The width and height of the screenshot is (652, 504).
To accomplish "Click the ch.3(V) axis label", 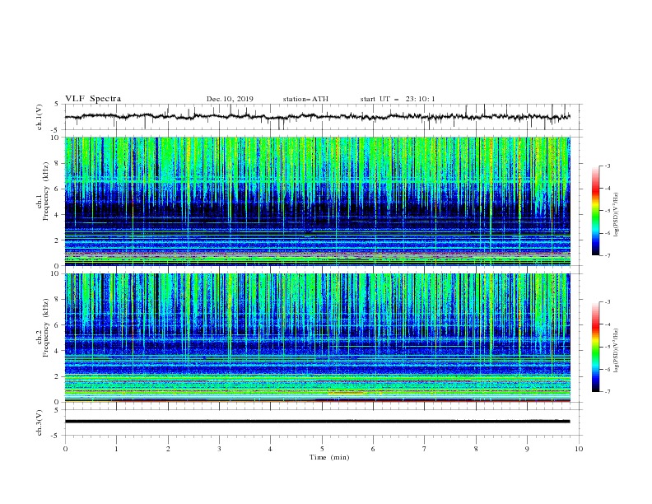I will pos(40,422).
